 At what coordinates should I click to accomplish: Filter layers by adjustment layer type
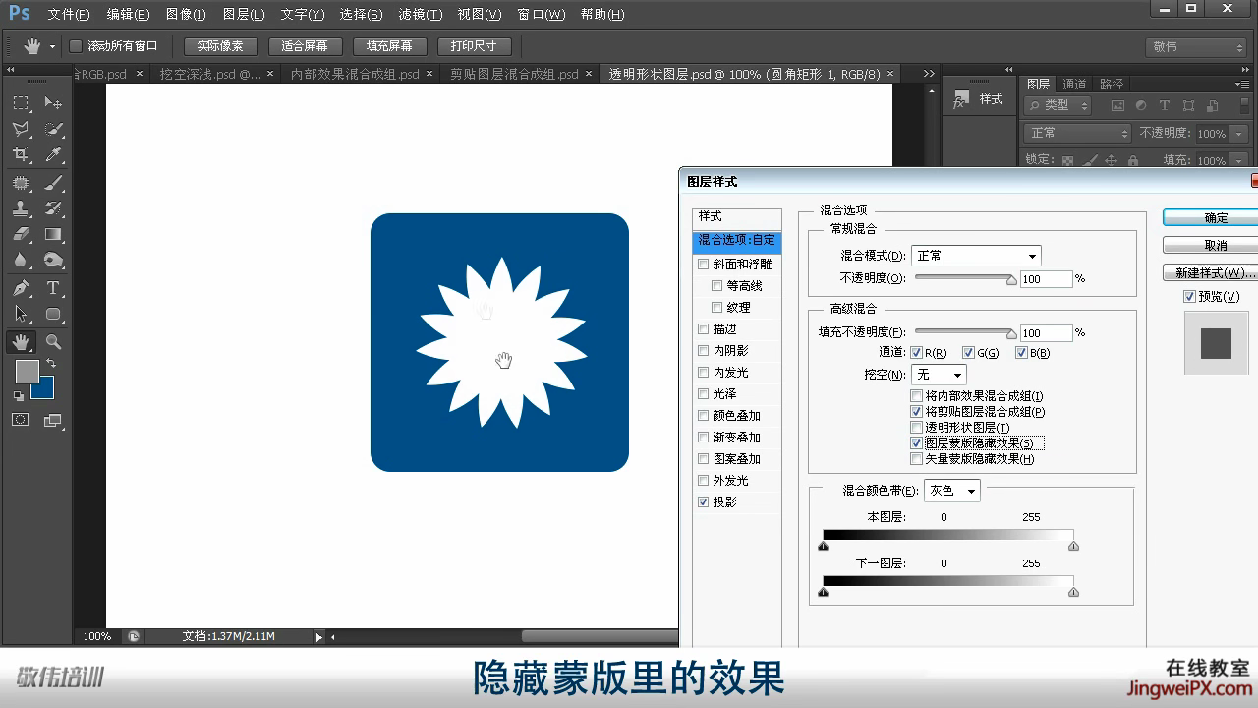tap(1141, 106)
